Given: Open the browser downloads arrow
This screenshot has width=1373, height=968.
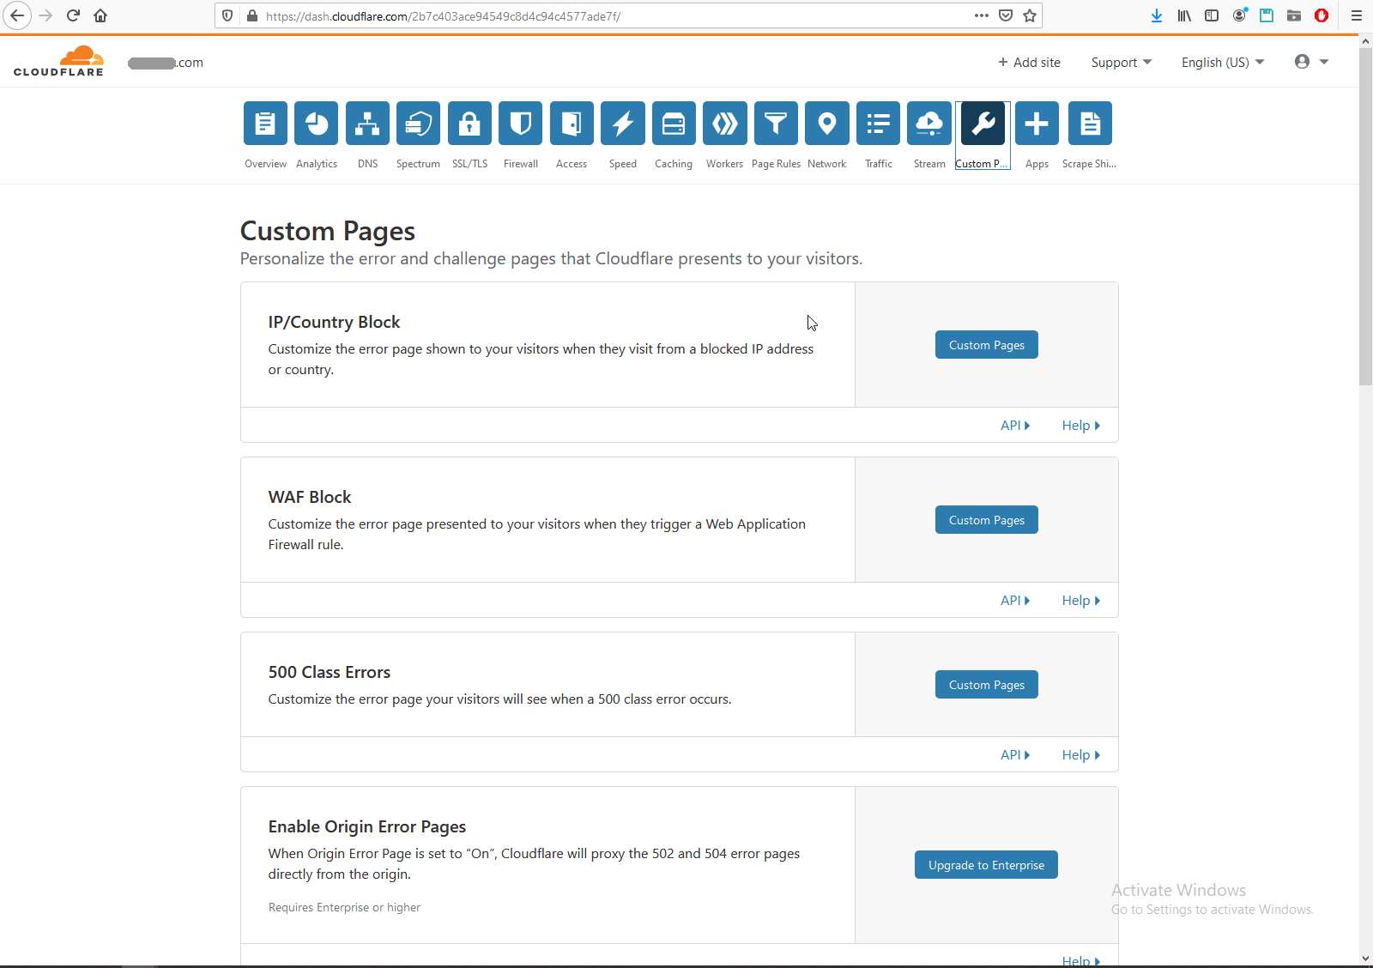Looking at the screenshot, I should [x=1157, y=15].
